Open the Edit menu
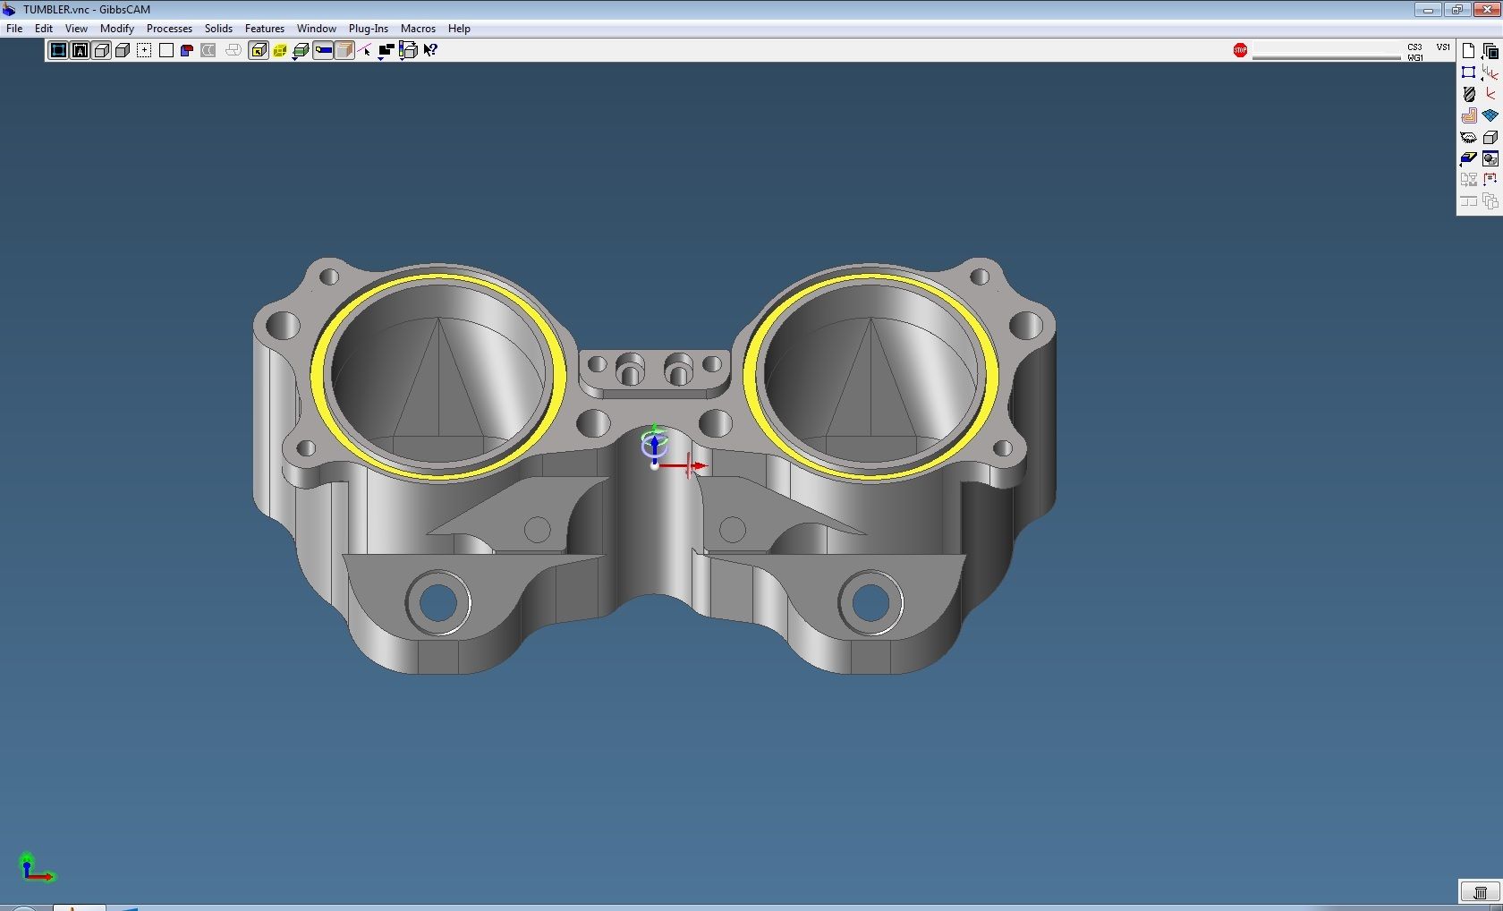 pyautogui.click(x=43, y=29)
